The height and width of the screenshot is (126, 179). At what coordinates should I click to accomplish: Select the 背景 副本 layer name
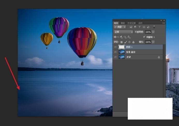point(131,52)
